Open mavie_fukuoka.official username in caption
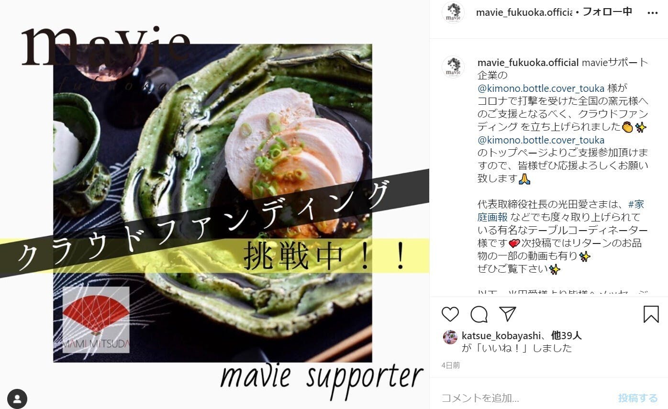This screenshot has width=668, height=409. (x=528, y=63)
